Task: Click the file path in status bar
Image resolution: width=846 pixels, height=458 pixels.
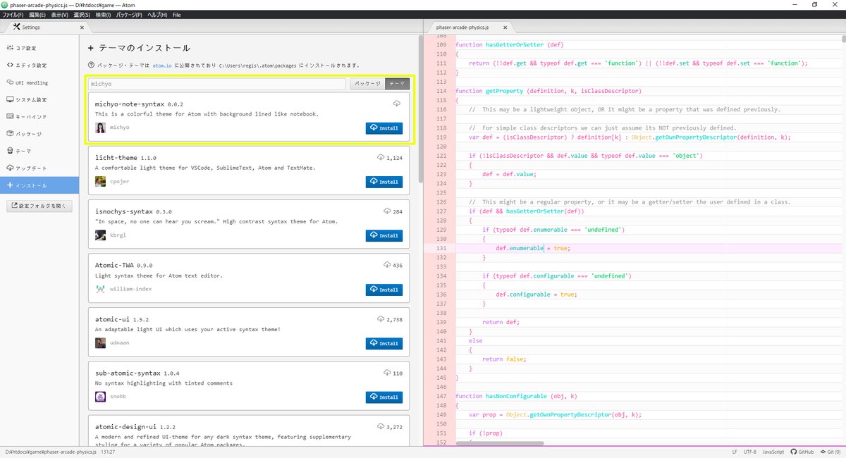Action: 51,452
